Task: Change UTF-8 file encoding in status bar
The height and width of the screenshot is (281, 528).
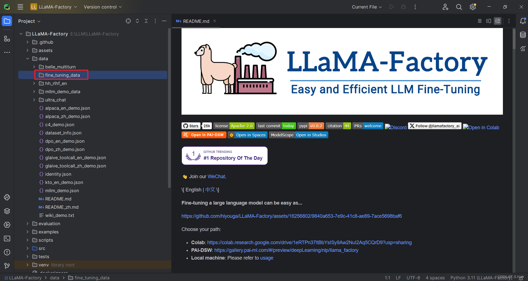Action: (x=413, y=278)
